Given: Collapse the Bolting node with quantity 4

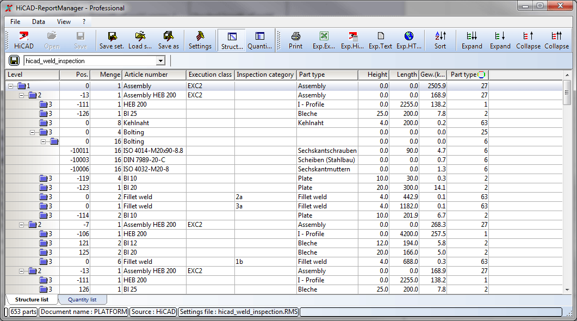Looking at the screenshot, I should point(33,132).
